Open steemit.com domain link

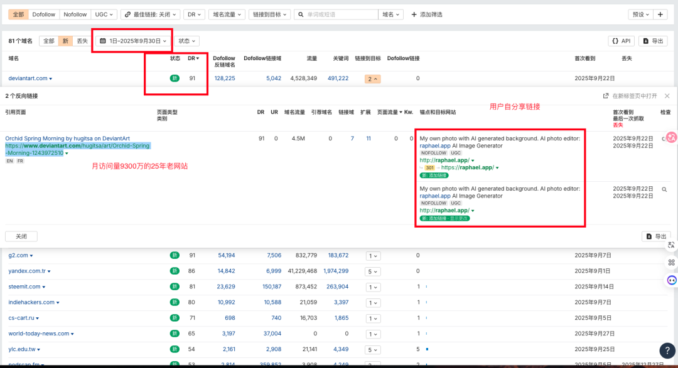coord(24,287)
